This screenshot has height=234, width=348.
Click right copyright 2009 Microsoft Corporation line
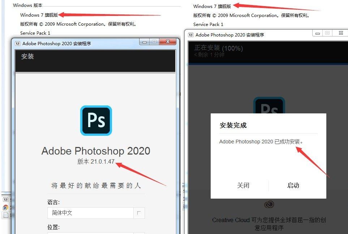(x=251, y=15)
